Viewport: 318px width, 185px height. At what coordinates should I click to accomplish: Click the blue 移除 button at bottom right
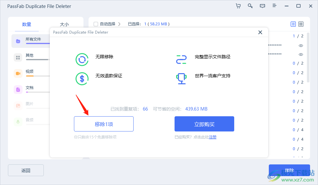[289, 170]
